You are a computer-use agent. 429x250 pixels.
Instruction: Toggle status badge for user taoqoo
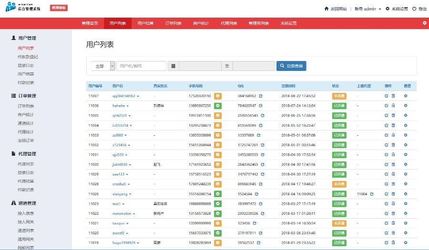pyautogui.click(x=339, y=223)
